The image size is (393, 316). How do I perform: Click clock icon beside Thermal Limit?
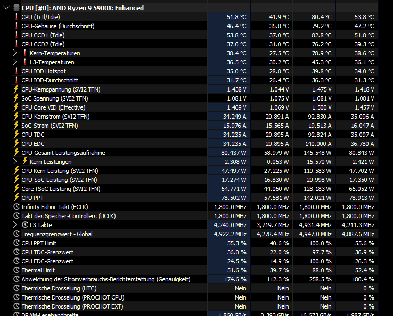coord(17,270)
